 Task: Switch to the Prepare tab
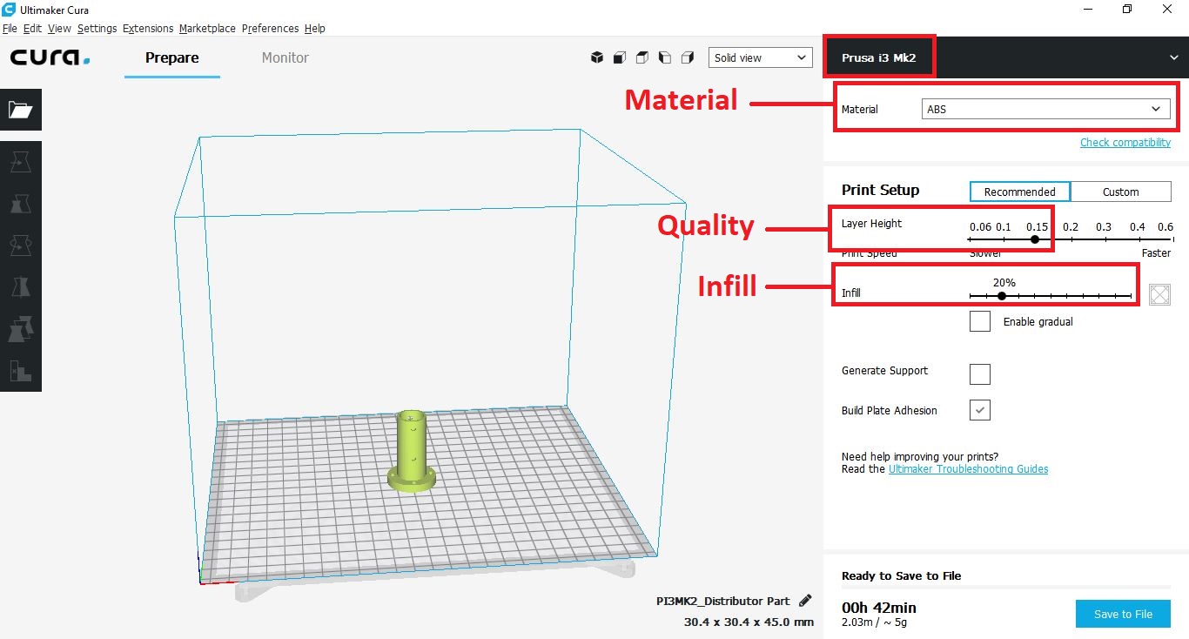pos(172,57)
